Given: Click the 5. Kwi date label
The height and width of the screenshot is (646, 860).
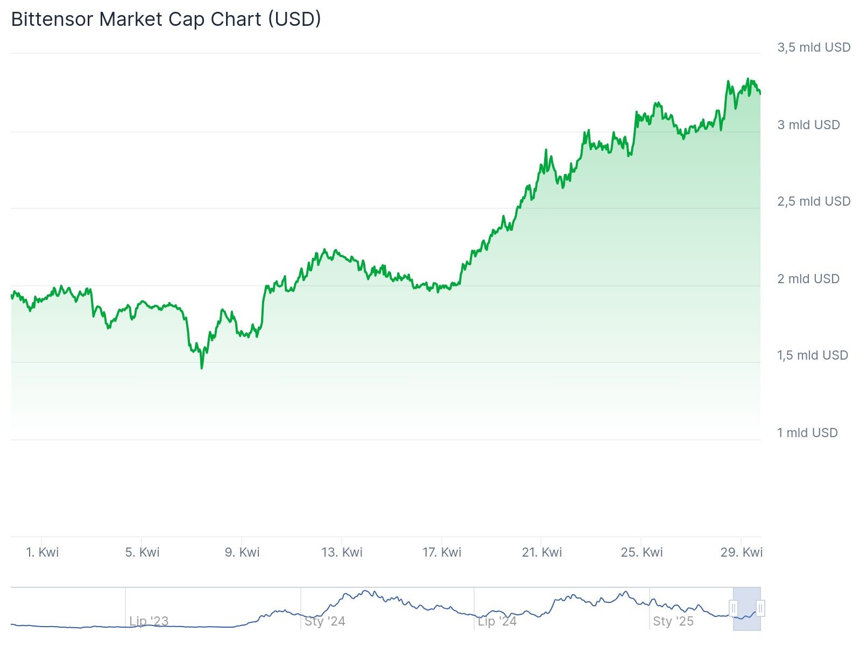Looking at the screenshot, I should pyautogui.click(x=142, y=552).
